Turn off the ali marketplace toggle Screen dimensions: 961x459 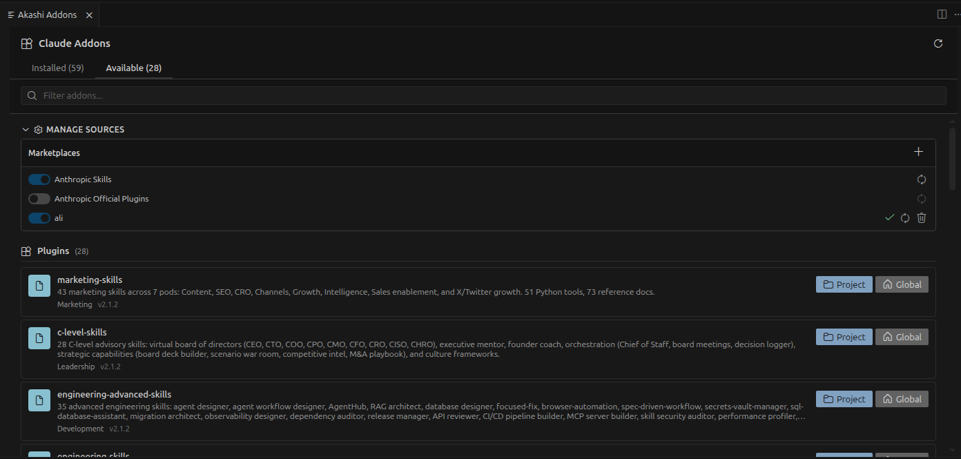39,218
